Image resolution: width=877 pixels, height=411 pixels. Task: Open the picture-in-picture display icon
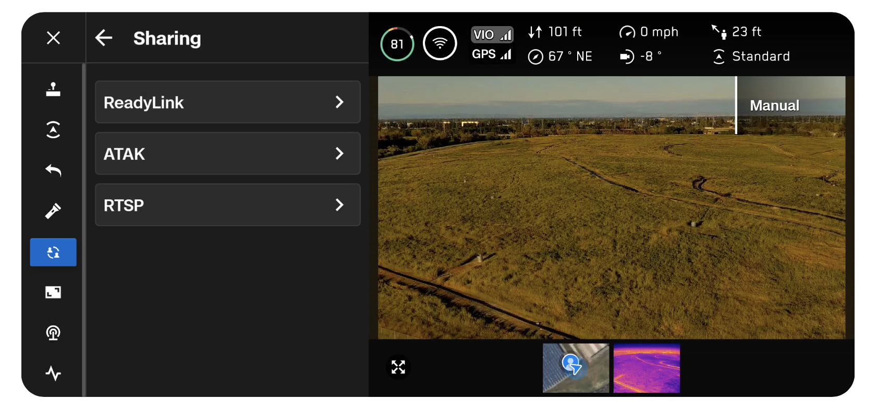[x=53, y=292]
